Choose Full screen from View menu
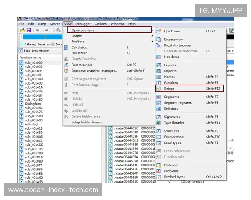 [79, 53]
